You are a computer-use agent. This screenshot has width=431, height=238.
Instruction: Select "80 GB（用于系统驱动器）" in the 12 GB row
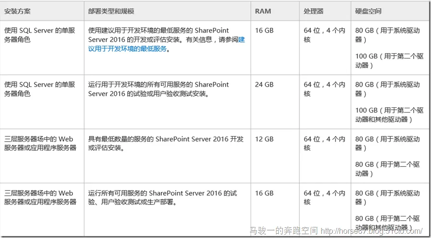[x=388, y=143]
